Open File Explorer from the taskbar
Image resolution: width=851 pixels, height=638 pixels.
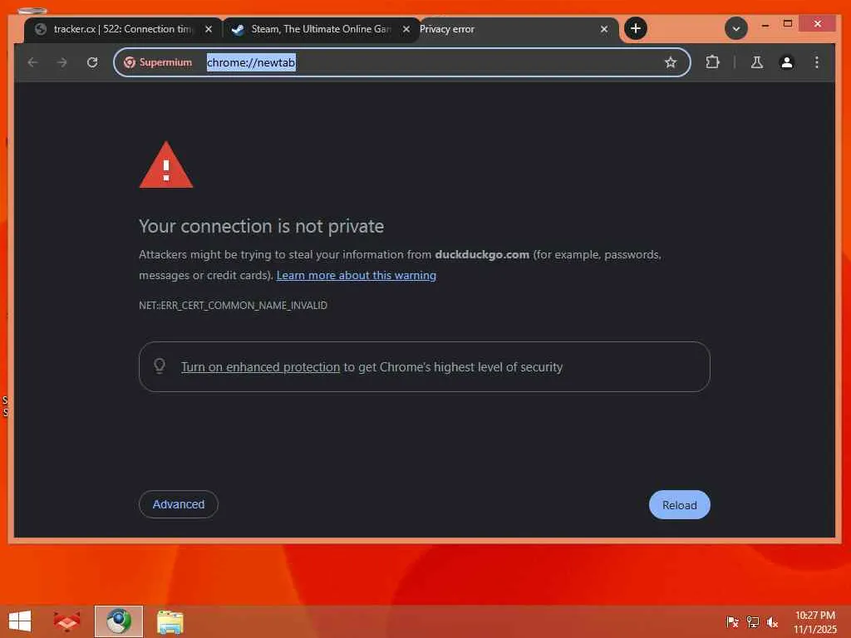[170, 621]
